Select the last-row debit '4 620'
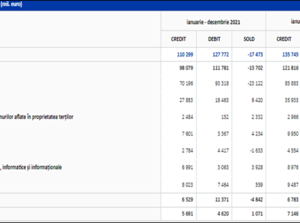 point(223,214)
